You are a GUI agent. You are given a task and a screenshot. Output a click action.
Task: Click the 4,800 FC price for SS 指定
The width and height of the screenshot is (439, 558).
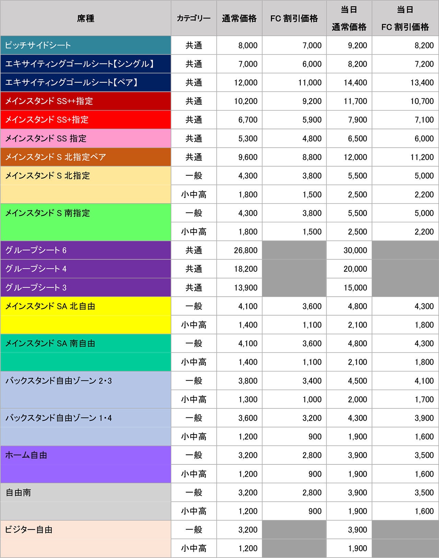coord(294,139)
